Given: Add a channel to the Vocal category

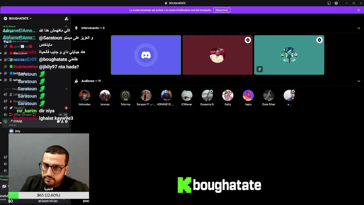Looking at the screenshot, I should pyautogui.click(x=66, y=89).
